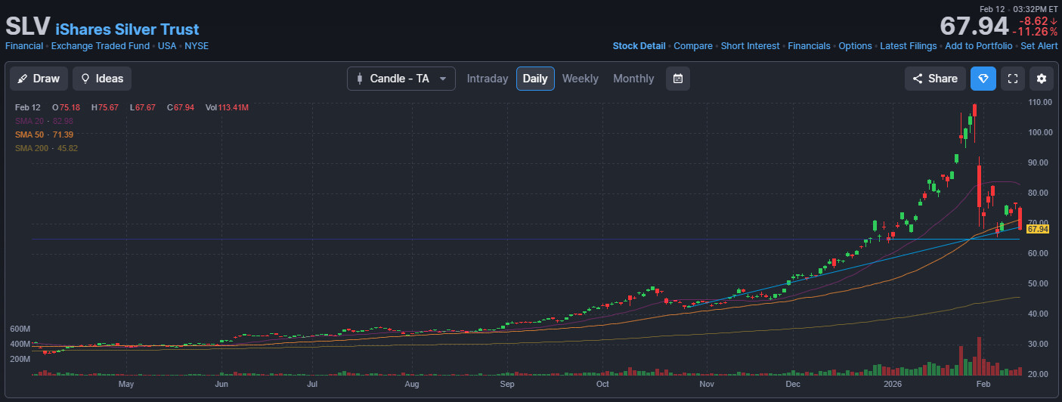Click the SMA 20 indicator label

[44, 121]
